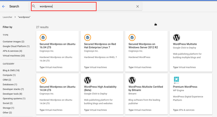The height and width of the screenshot is (117, 217).
Task: Click the Secured Wordpress Red Hat logo icon
Action: click(x=87, y=38)
